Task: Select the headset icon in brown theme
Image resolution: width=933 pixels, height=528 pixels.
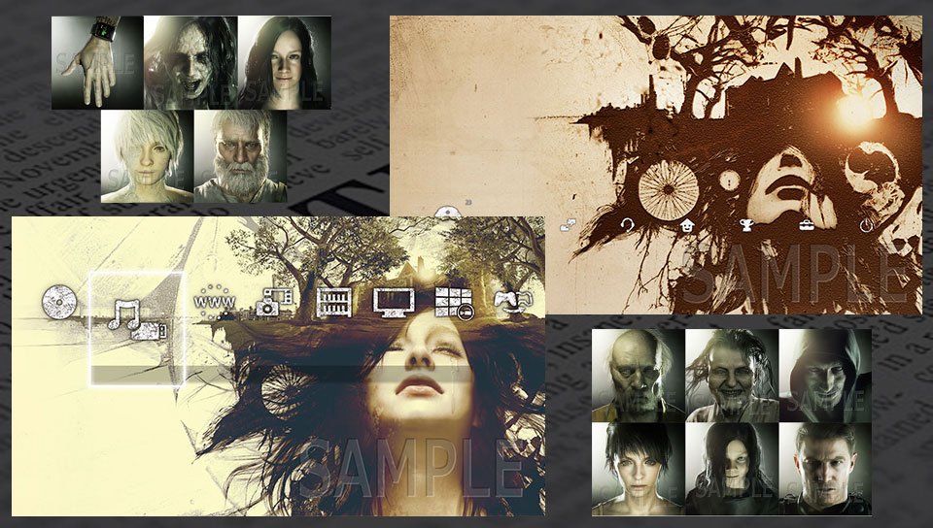Action: pos(629,225)
